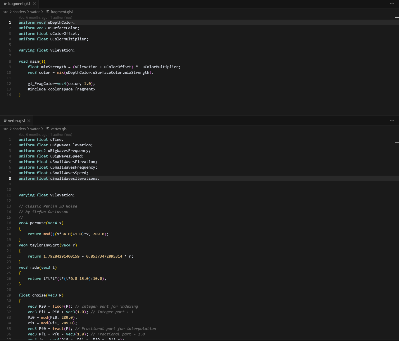The image size is (399, 341).
Task: Click 'uBigWavesFrequency' uniform
Action: coord(68,151)
